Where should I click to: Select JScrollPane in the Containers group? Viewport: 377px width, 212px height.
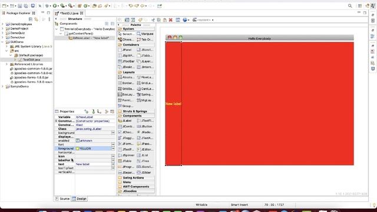(x=145, y=49)
